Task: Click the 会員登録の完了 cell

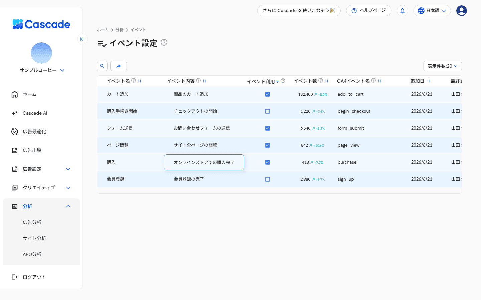Action: tap(189, 179)
